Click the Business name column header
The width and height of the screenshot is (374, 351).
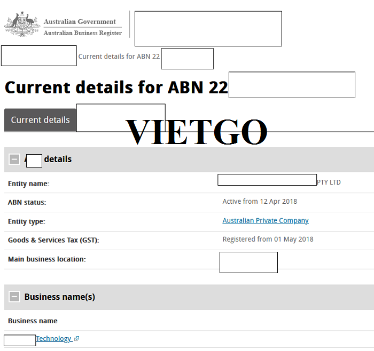click(33, 321)
